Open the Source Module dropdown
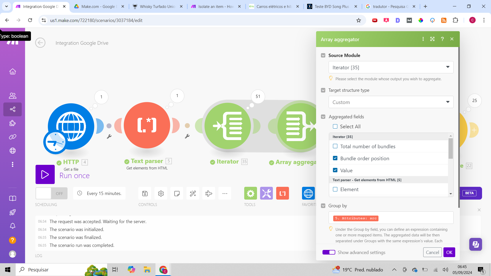Image resolution: width=491 pixels, height=276 pixels. coord(391,67)
